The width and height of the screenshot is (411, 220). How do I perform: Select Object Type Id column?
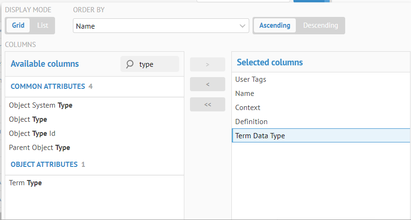[32, 134]
